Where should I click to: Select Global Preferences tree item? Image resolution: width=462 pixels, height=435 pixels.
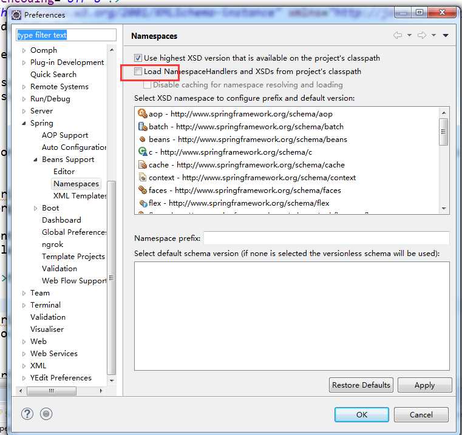(x=74, y=232)
